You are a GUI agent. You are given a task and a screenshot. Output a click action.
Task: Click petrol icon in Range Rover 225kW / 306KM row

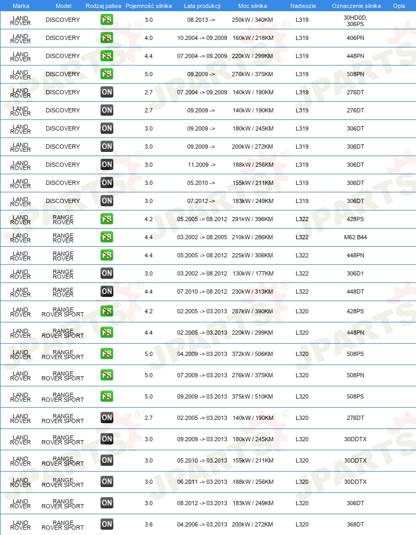tap(106, 255)
